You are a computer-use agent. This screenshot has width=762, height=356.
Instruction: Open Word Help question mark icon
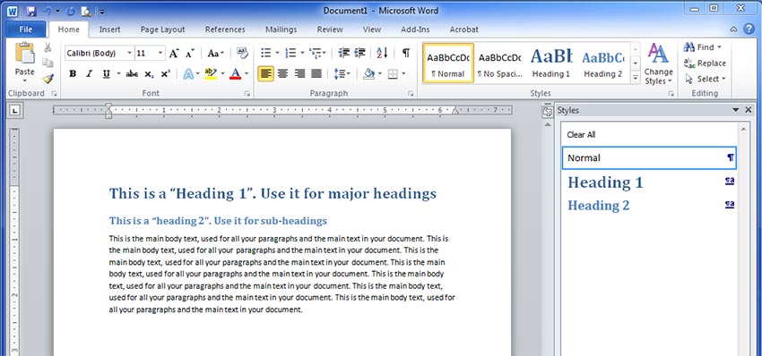749,30
